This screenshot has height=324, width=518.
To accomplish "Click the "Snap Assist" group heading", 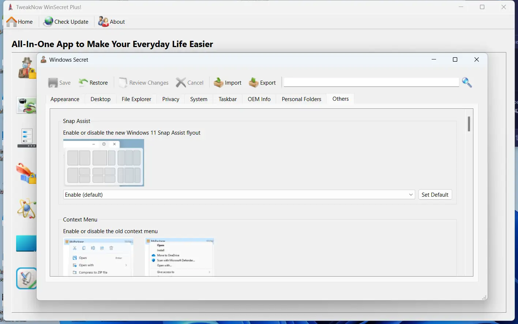I will click(76, 121).
